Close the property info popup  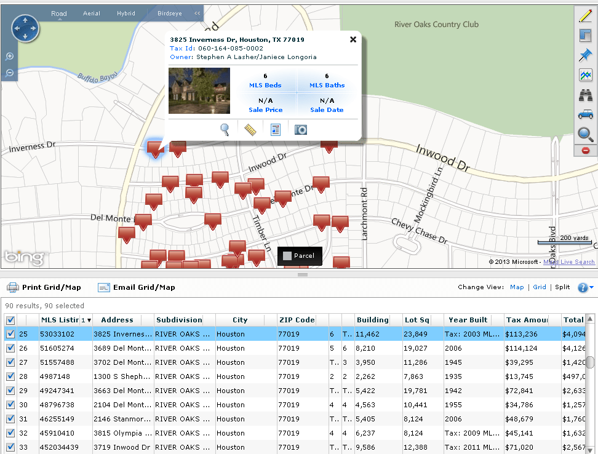[353, 39]
